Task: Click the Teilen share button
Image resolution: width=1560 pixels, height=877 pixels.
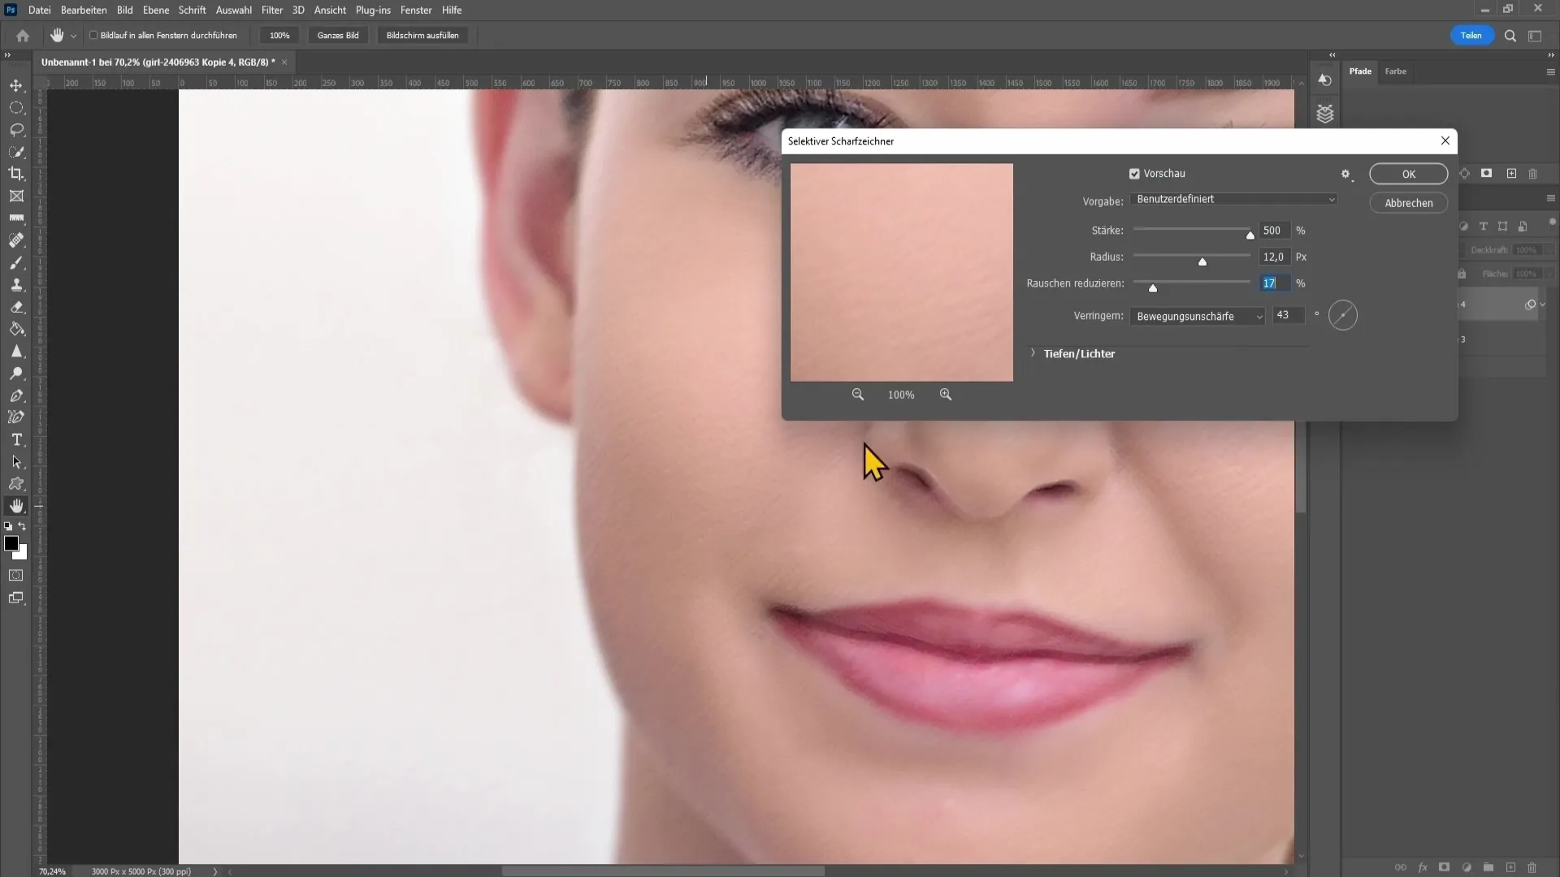Action: (x=1471, y=36)
